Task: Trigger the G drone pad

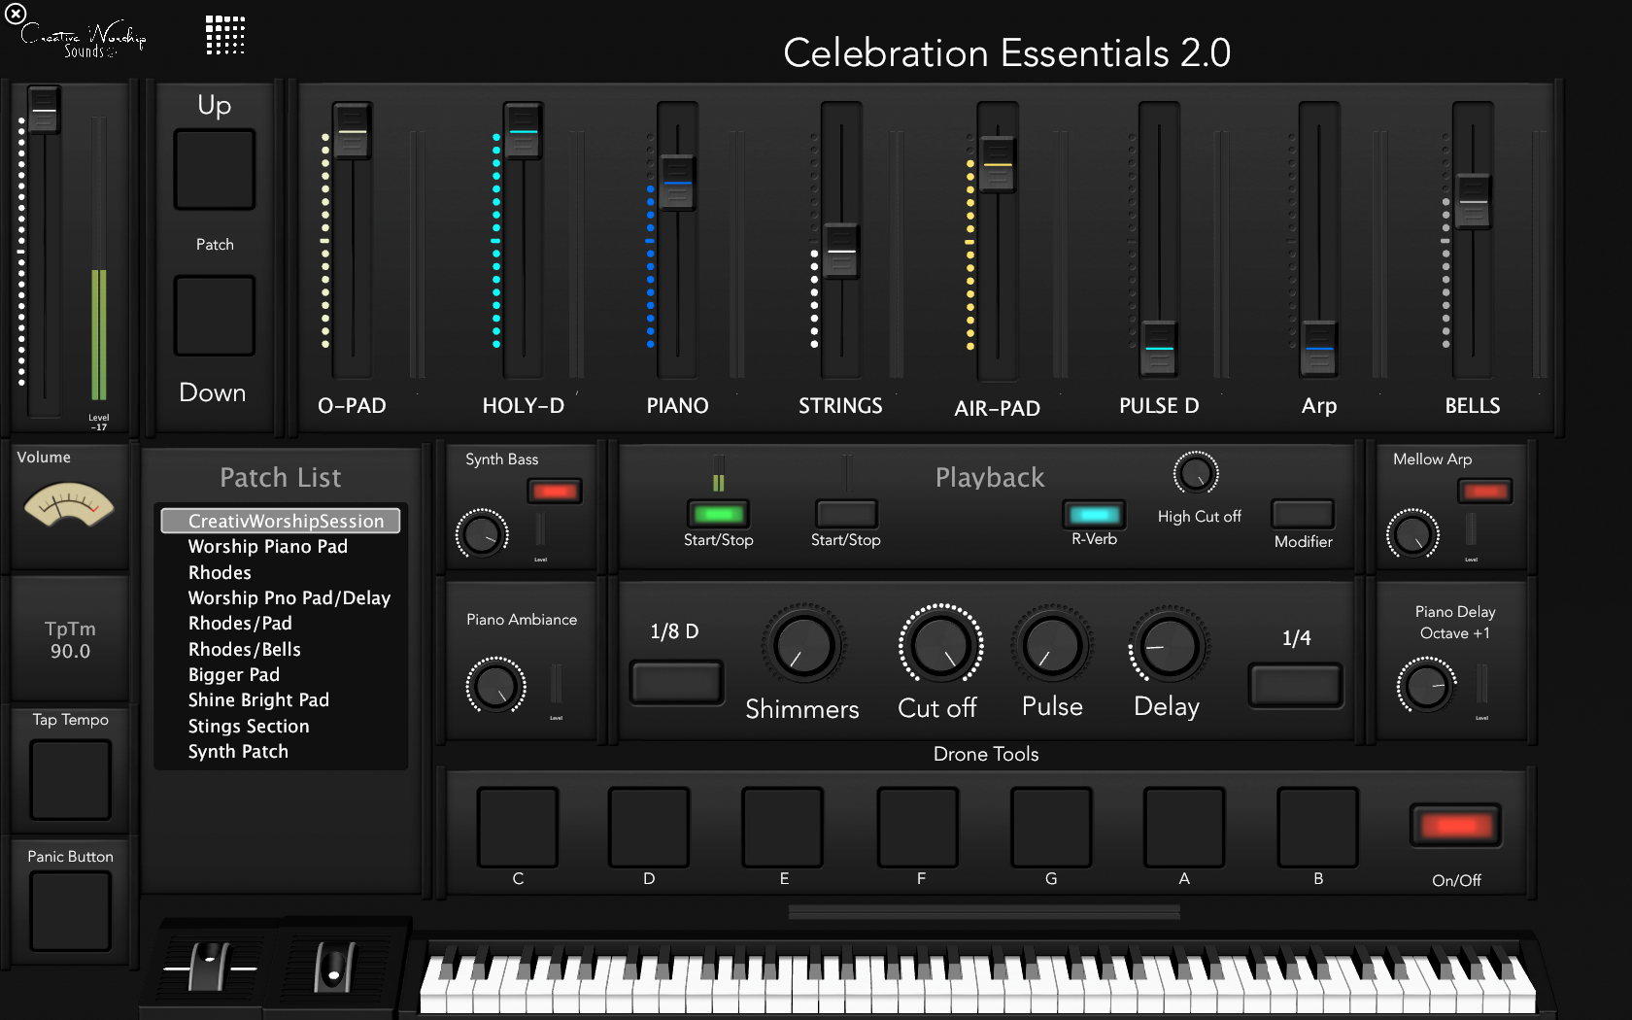Action: (1051, 828)
